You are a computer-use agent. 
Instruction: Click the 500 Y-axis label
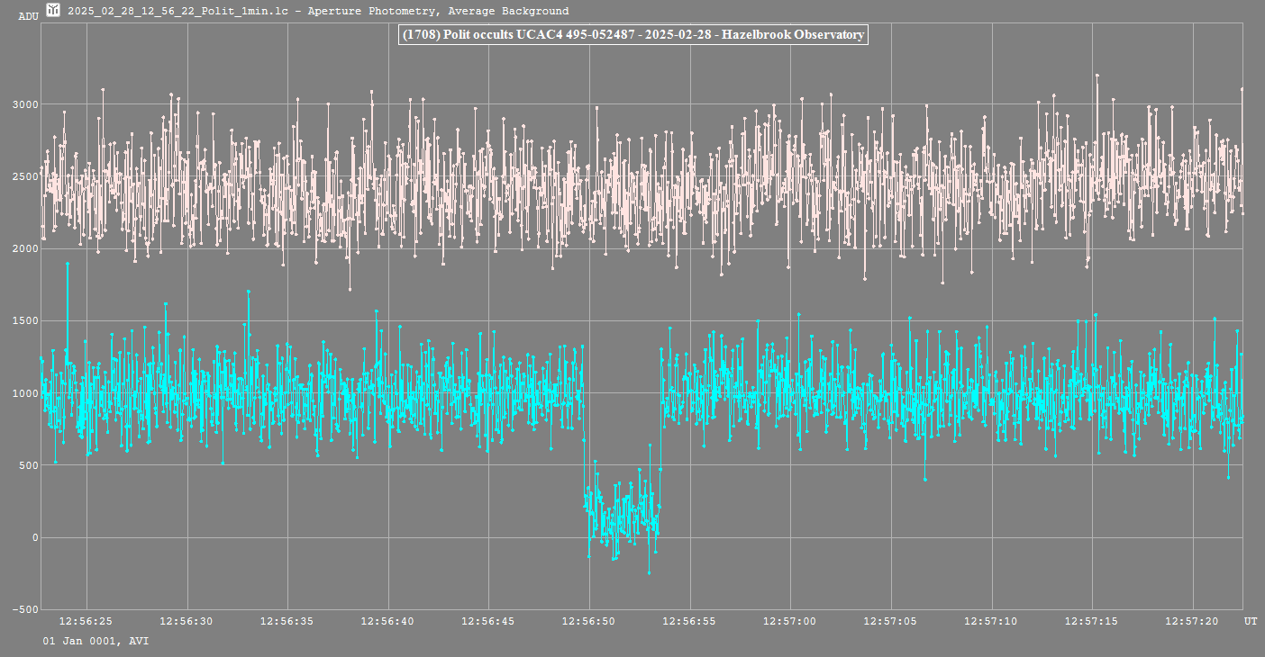click(x=28, y=465)
